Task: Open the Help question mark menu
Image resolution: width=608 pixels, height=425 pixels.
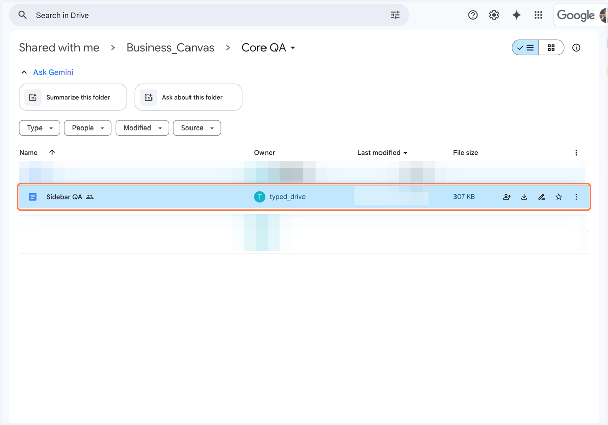Action: point(473,15)
